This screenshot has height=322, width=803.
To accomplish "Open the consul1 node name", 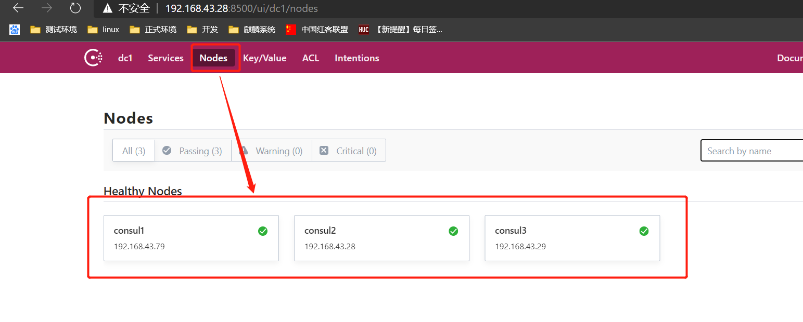I will pyautogui.click(x=129, y=231).
